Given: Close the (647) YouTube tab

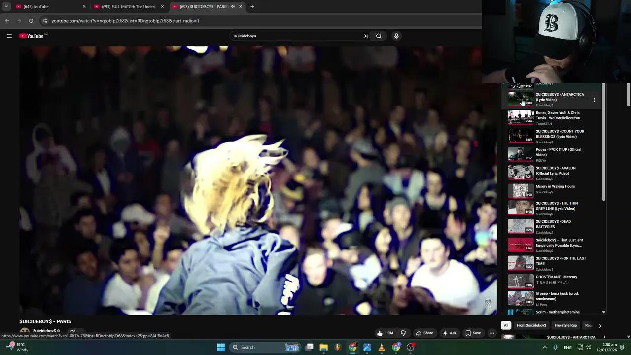Looking at the screenshot, I should click(x=84, y=6).
